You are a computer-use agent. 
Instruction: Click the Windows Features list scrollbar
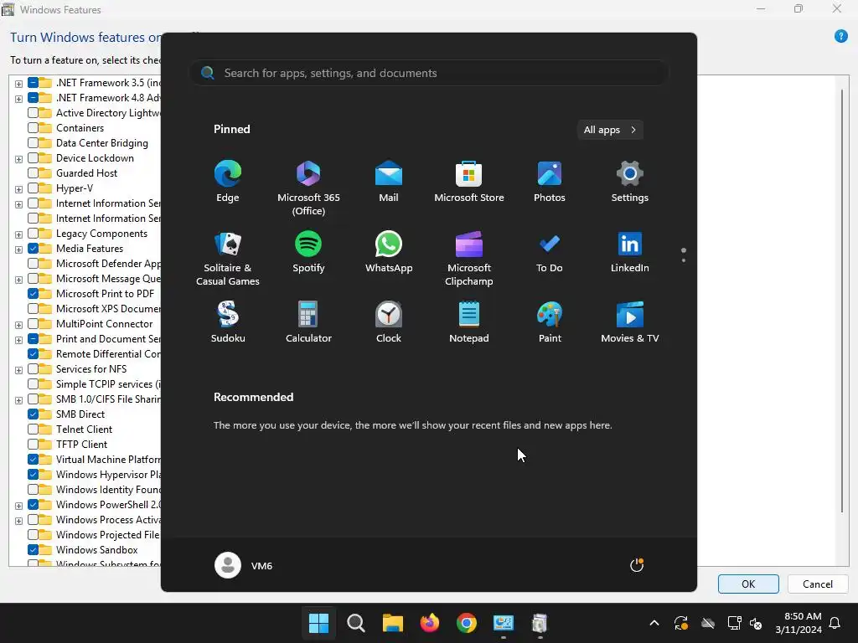841,301
